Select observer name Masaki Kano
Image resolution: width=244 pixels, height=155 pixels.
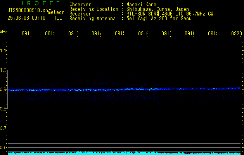[141, 5]
